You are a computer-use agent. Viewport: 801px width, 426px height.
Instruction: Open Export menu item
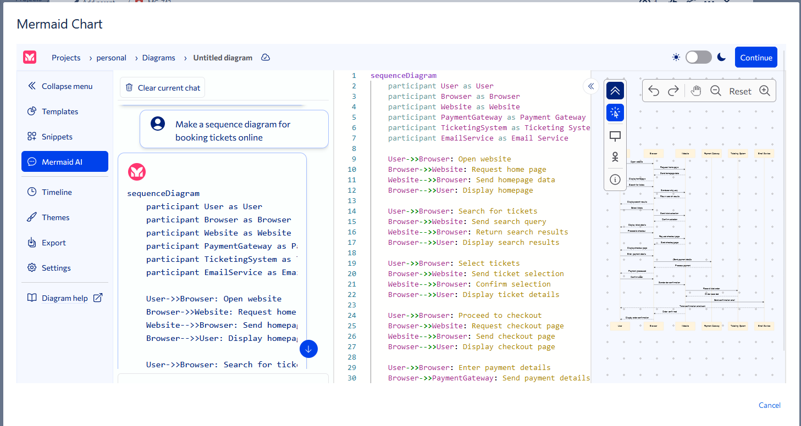(65, 243)
